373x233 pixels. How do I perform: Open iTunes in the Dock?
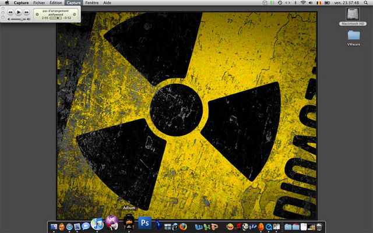(97, 224)
